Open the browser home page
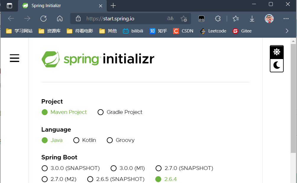 [60, 19]
